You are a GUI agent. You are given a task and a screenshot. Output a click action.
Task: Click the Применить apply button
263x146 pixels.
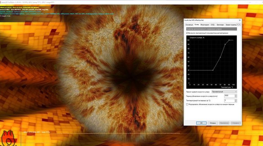click(x=224, y=123)
